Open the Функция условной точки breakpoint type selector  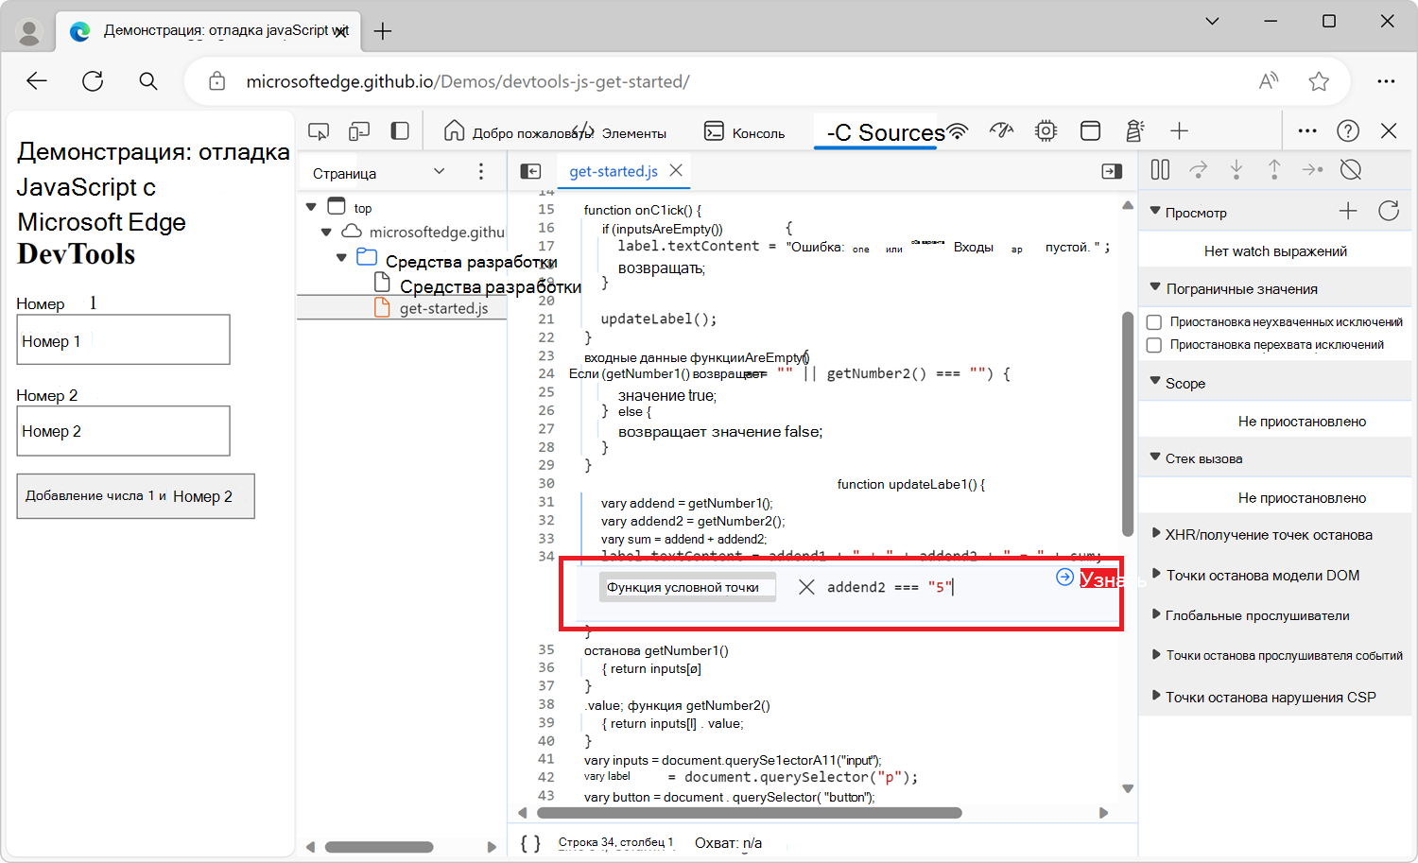[687, 587]
